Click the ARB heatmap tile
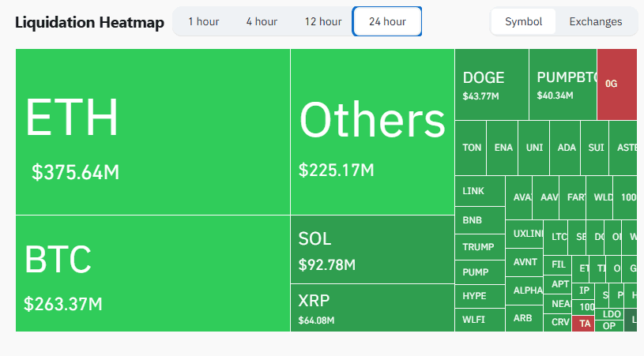 [x=525, y=318]
